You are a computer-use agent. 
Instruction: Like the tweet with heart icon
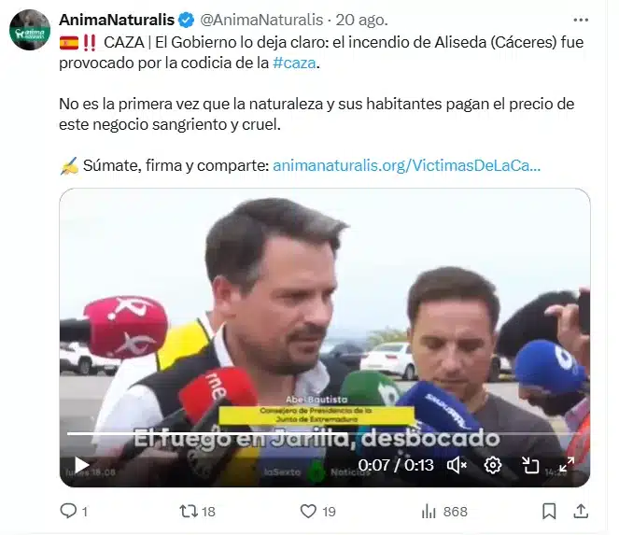308,512
